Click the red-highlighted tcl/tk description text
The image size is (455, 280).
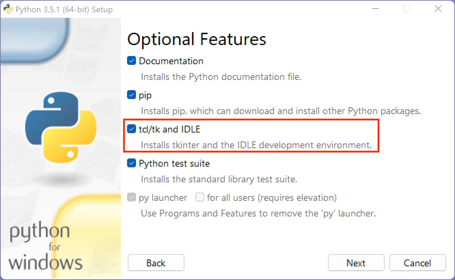tap(255, 145)
